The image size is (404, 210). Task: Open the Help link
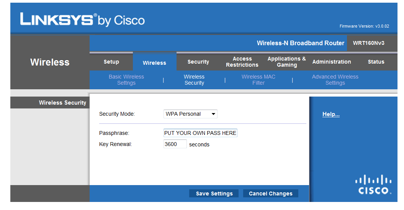click(331, 114)
